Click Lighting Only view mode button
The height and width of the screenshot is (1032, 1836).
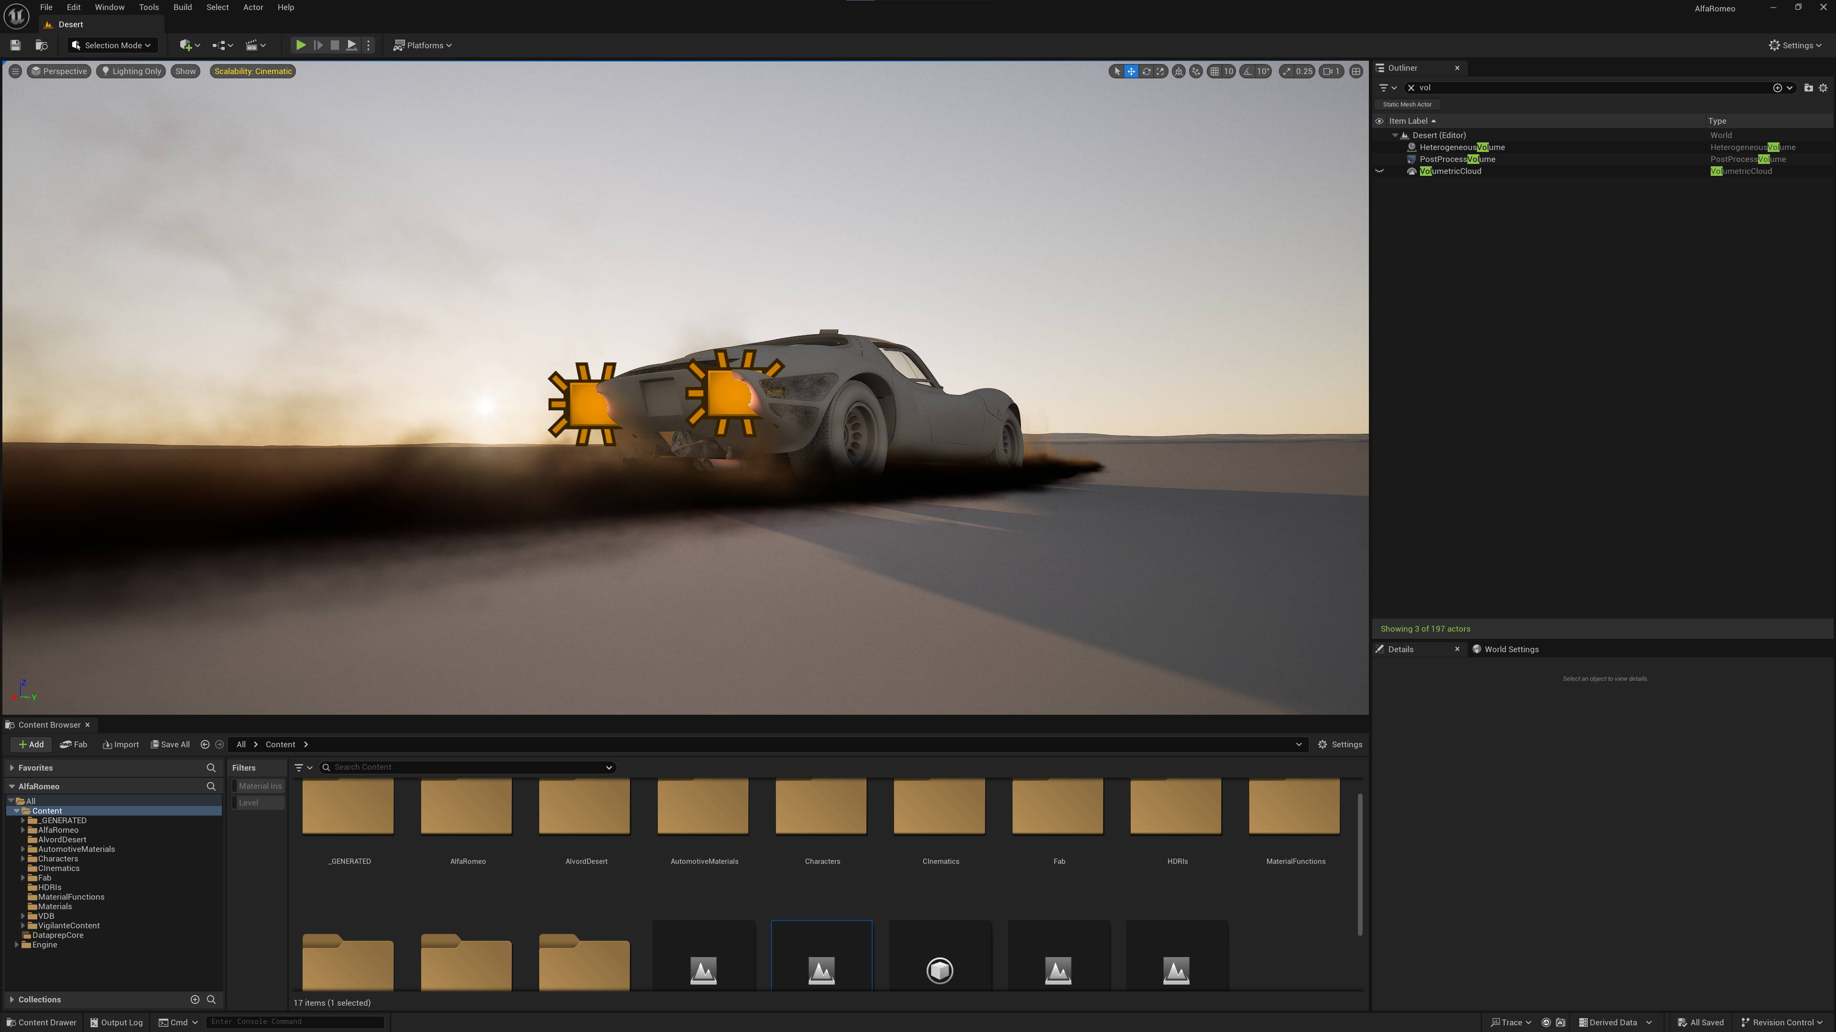tap(131, 71)
